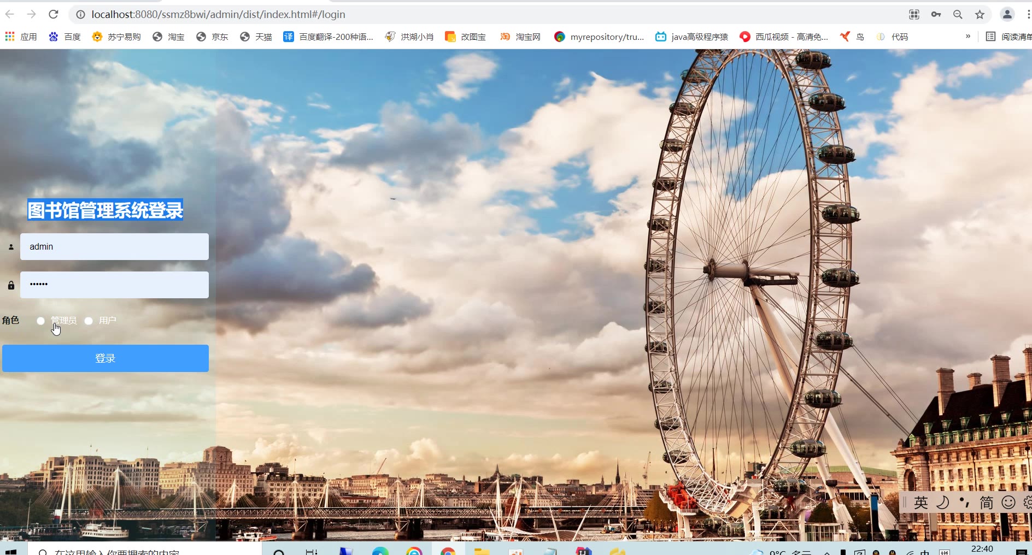Click the username field containing admin

pos(114,246)
